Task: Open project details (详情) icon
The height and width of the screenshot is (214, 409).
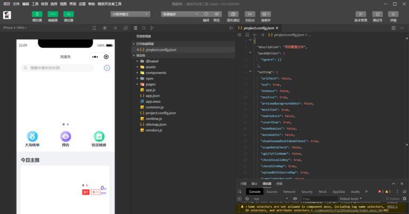Action: pos(393,14)
